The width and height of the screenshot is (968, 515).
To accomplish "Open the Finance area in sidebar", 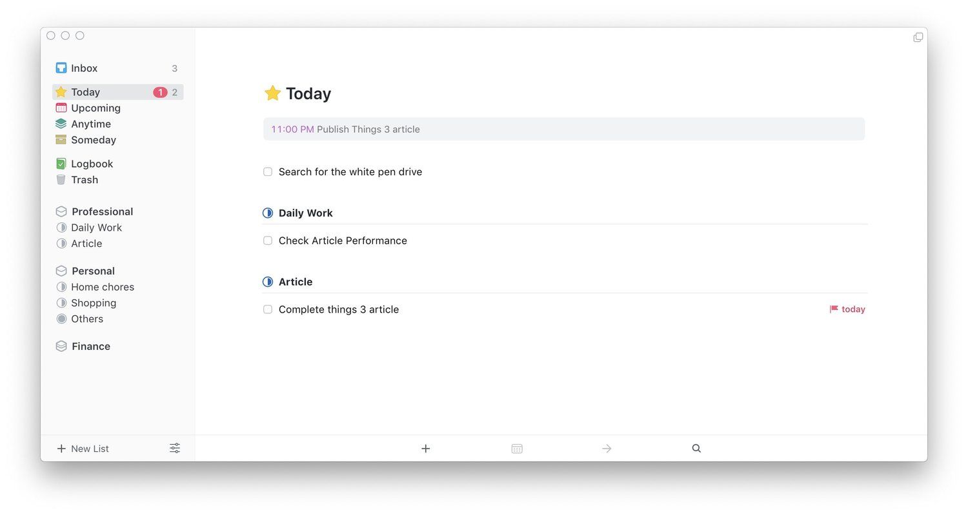I will pos(90,347).
